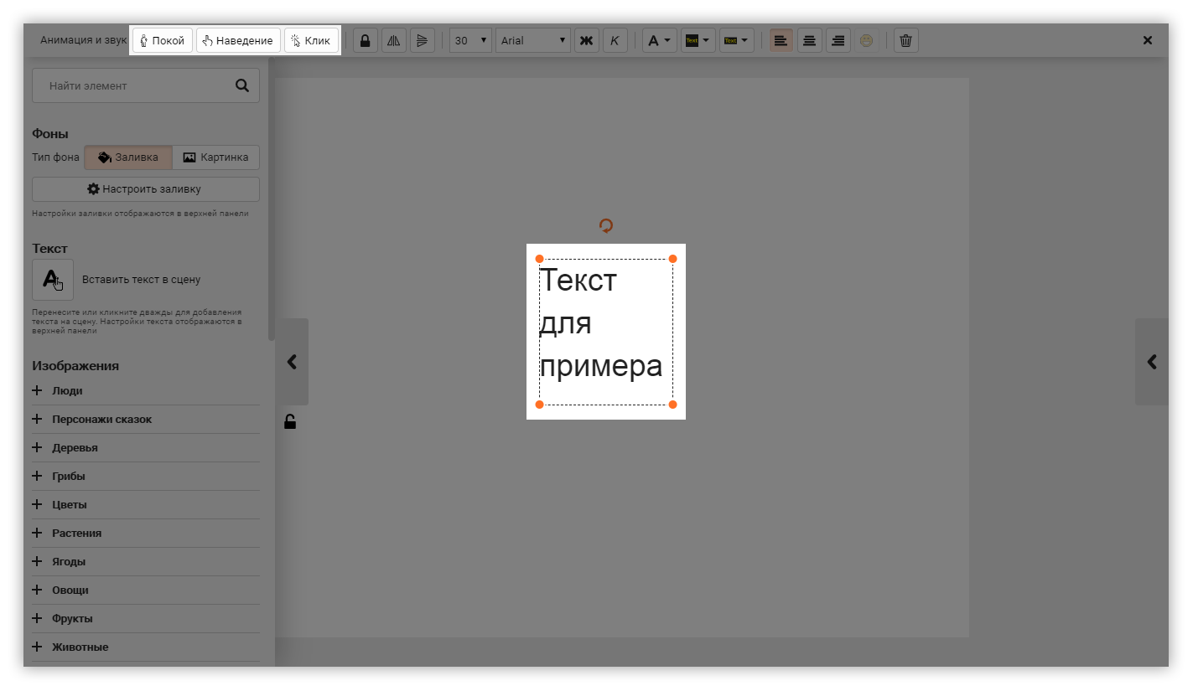Expand the Люди images category
Screen dimensions: 1193x691
tap(67, 391)
